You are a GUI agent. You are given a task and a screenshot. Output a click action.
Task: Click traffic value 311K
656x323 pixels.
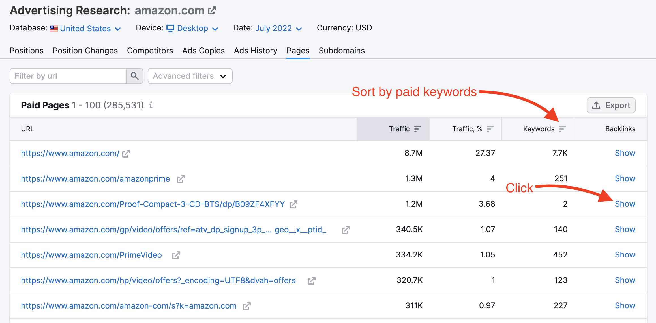coord(414,305)
